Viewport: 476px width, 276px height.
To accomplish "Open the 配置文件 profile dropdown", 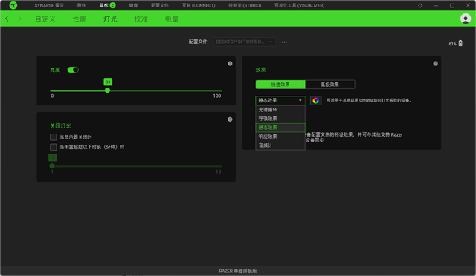I will [245, 42].
